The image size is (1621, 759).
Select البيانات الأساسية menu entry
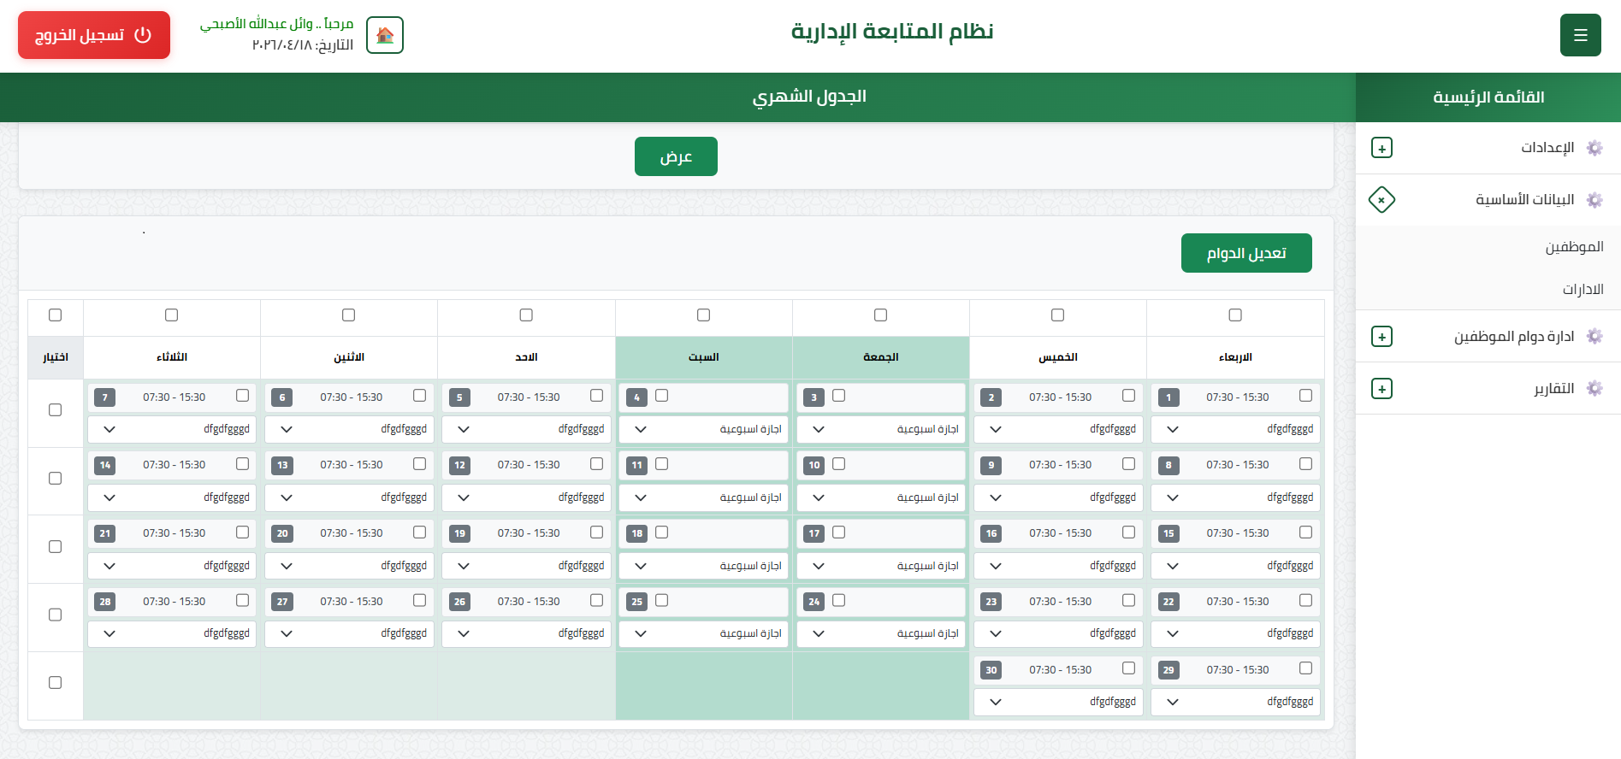coord(1524,200)
